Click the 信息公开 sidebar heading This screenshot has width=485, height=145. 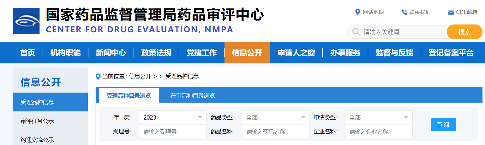(41, 82)
